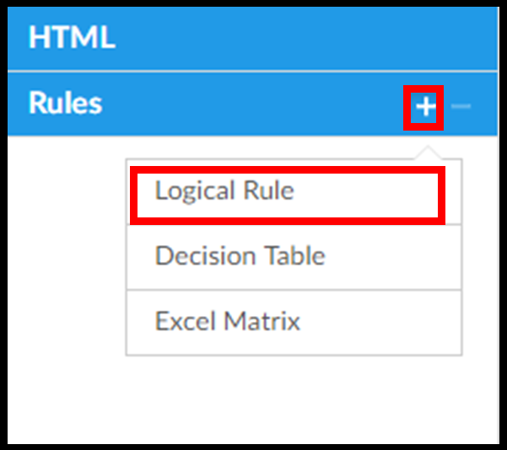507x450 pixels.
Task: Click the Logical Rule option highlighted in red
Action: pyautogui.click(x=224, y=191)
